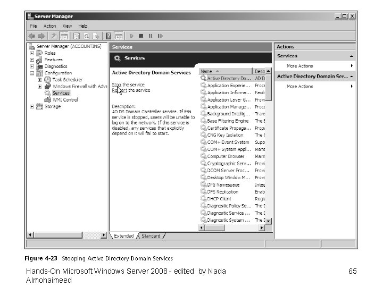383x287 pixels.
Task: Select the COM+ Event System service row
Action: (x=232, y=142)
